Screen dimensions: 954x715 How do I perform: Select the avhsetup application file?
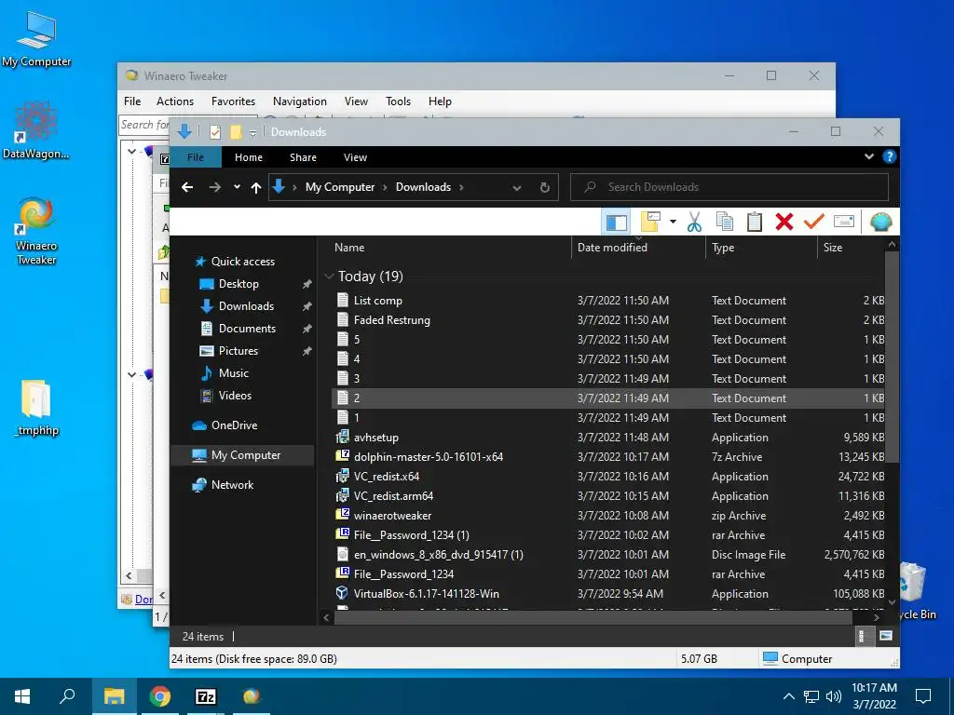(x=376, y=438)
